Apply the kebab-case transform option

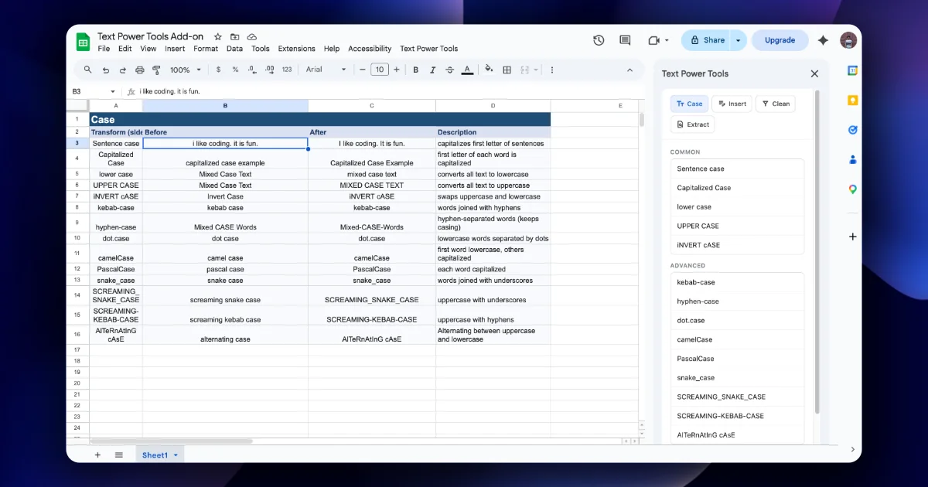point(737,282)
